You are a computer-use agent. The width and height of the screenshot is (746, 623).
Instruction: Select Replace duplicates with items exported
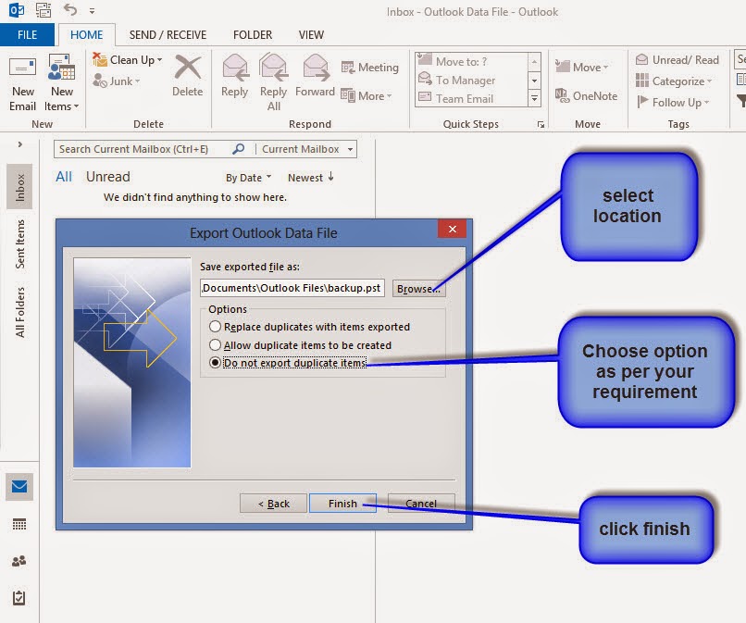pos(310,327)
